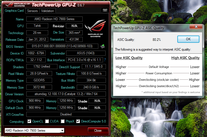Confirm the ASIC Quality dialog with OK
The width and height of the screenshot is (207, 137).
click(x=188, y=39)
